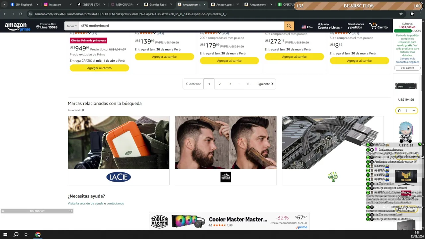Go to results page 2
Screen dimensions: 425x239
[219, 84]
